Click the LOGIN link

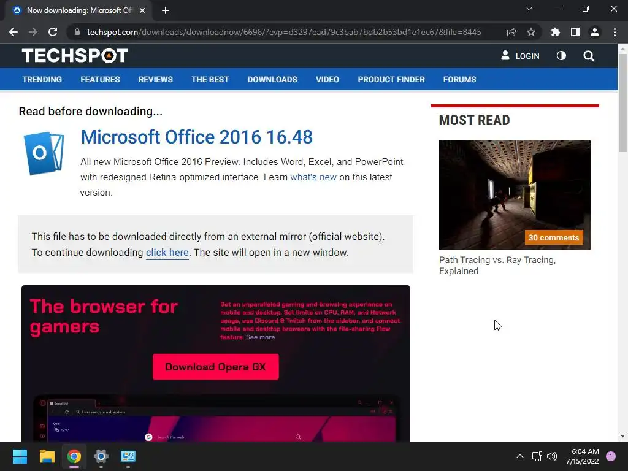(x=527, y=56)
